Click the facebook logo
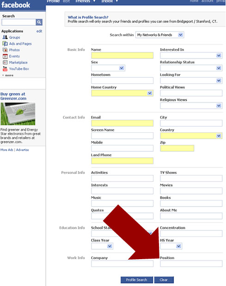This screenshot has height=286, width=226. [16, 5]
